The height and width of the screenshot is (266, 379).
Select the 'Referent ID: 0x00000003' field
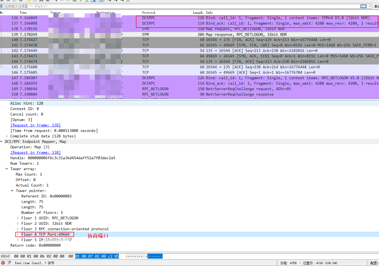click(46, 196)
